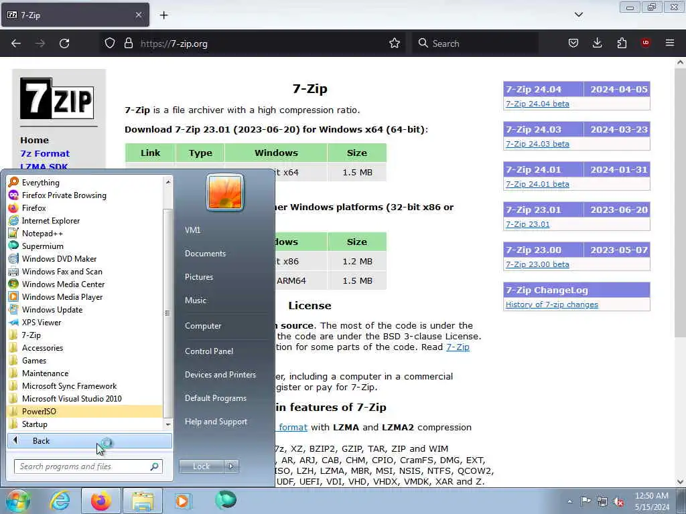Image resolution: width=686 pixels, height=514 pixels.
Task: Open Pictures from Start menu right pane
Action: [x=198, y=276]
